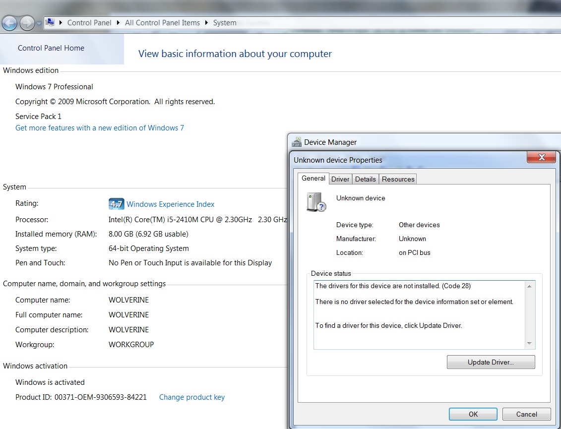Image resolution: width=561 pixels, height=429 pixels.
Task: Open Get more features with new edition link
Action: 100,128
